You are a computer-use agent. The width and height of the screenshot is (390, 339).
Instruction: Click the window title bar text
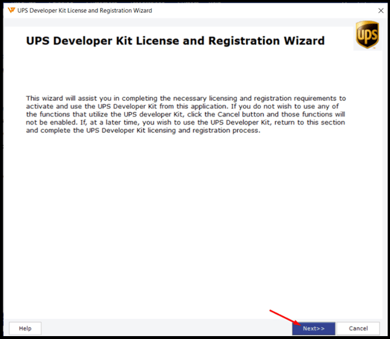tap(84, 10)
